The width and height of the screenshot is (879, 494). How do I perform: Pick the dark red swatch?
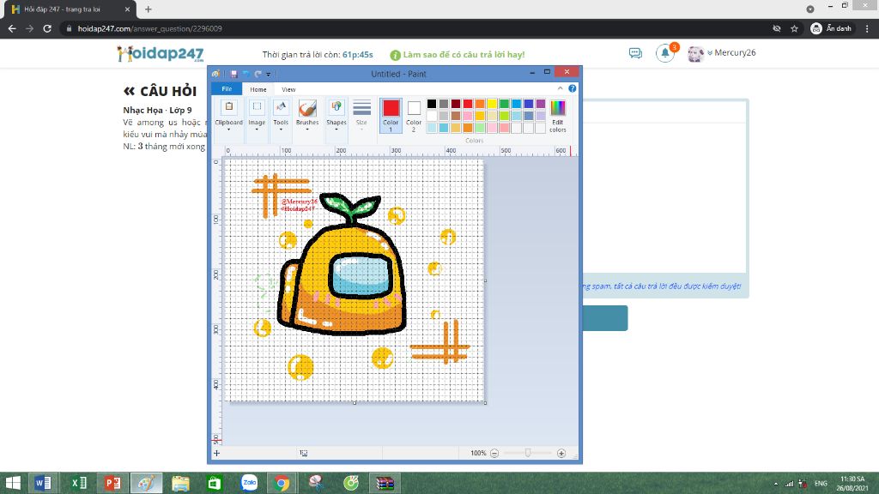pos(456,104)
